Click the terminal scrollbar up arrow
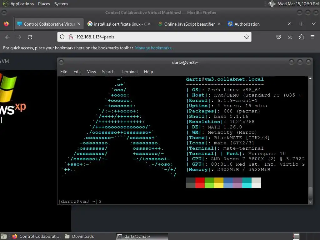 click(x=310, y=78)
